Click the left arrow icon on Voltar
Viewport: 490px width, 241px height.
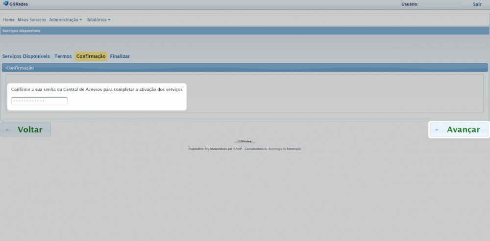(8, 130)
